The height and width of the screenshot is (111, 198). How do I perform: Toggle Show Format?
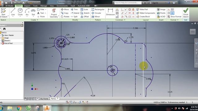(174, 17)
